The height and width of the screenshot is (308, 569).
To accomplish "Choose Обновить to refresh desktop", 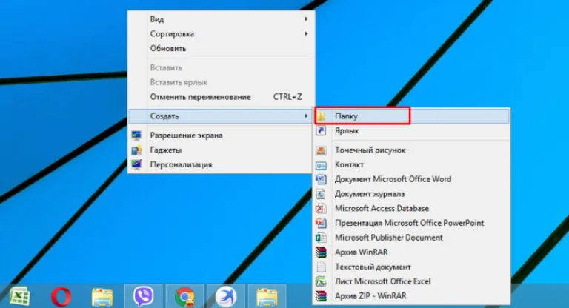I will pyautogui.click(x=222, y=48).
